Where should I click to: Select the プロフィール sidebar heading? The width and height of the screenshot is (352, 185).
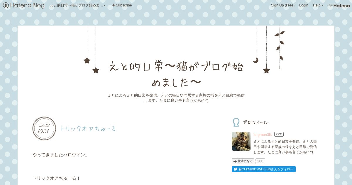pos(255,122)
